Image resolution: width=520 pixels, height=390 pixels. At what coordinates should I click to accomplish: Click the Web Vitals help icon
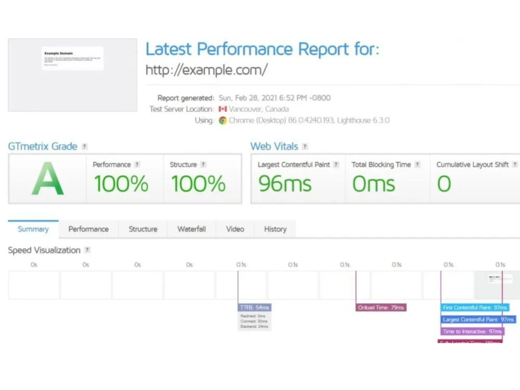pos(305,146)
